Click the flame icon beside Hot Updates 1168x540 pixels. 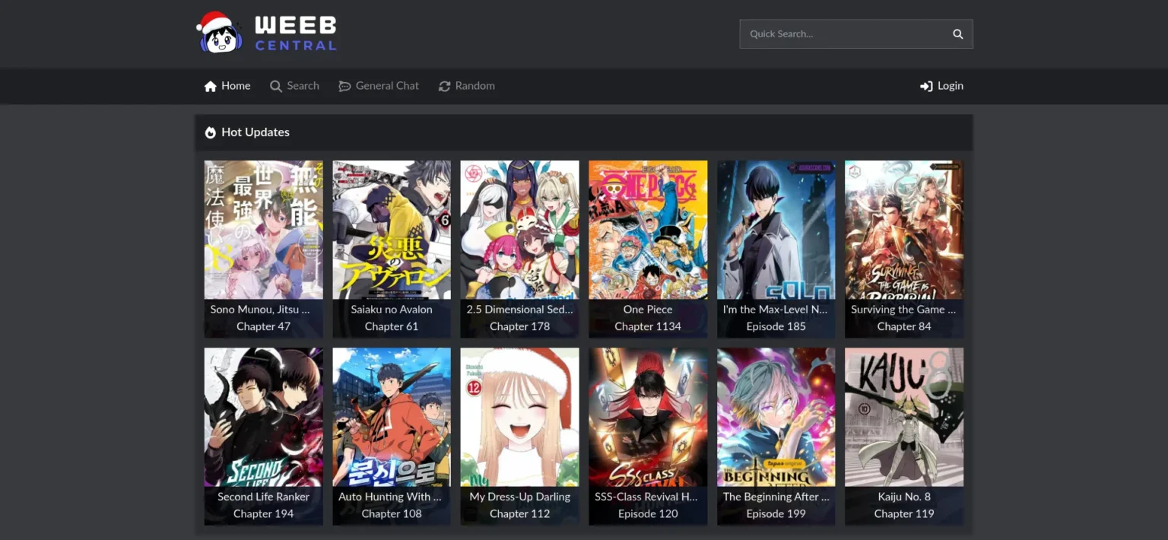(211, 132)
